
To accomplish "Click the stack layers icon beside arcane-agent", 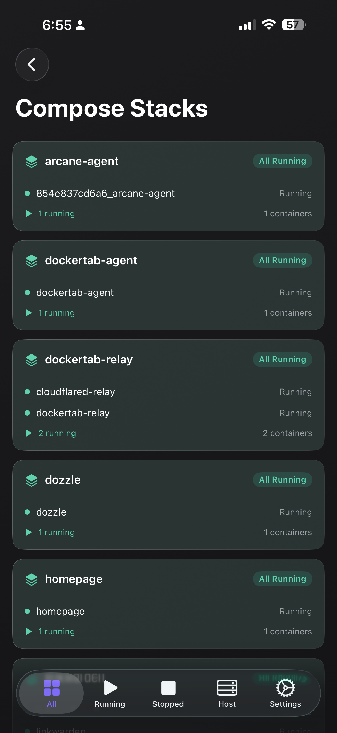I will pyautogui.click(x=32, y=161).
